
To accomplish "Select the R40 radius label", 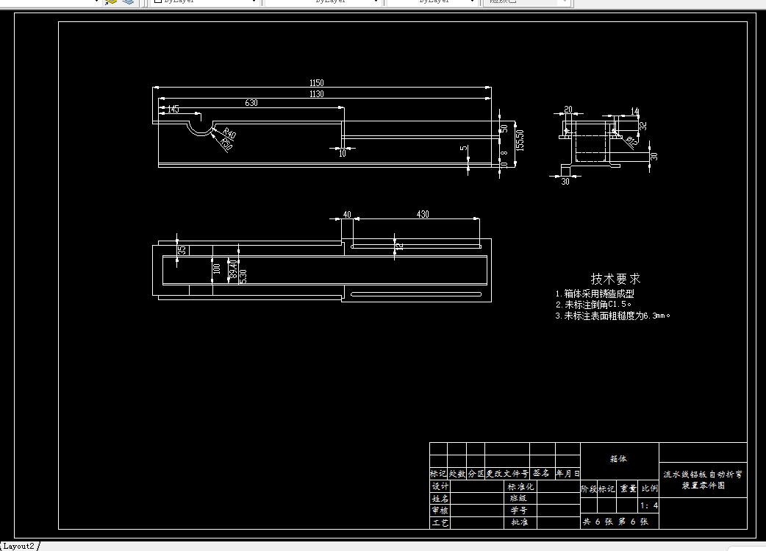I will (229, 133).
